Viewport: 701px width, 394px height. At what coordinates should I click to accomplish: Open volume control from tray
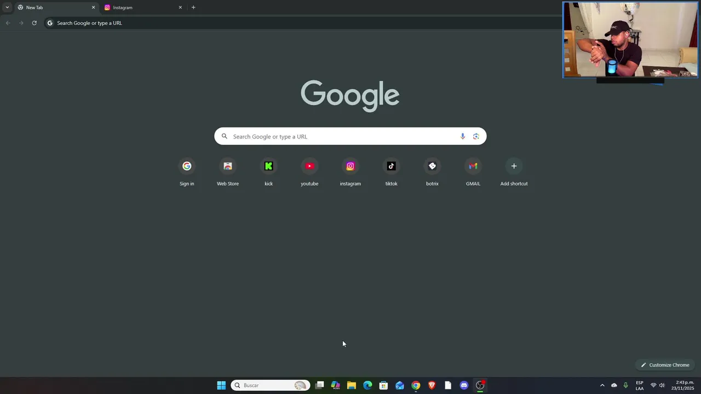coord(662,385)
